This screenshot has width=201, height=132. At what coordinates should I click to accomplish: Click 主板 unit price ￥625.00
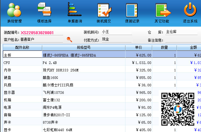coord(139,54)
